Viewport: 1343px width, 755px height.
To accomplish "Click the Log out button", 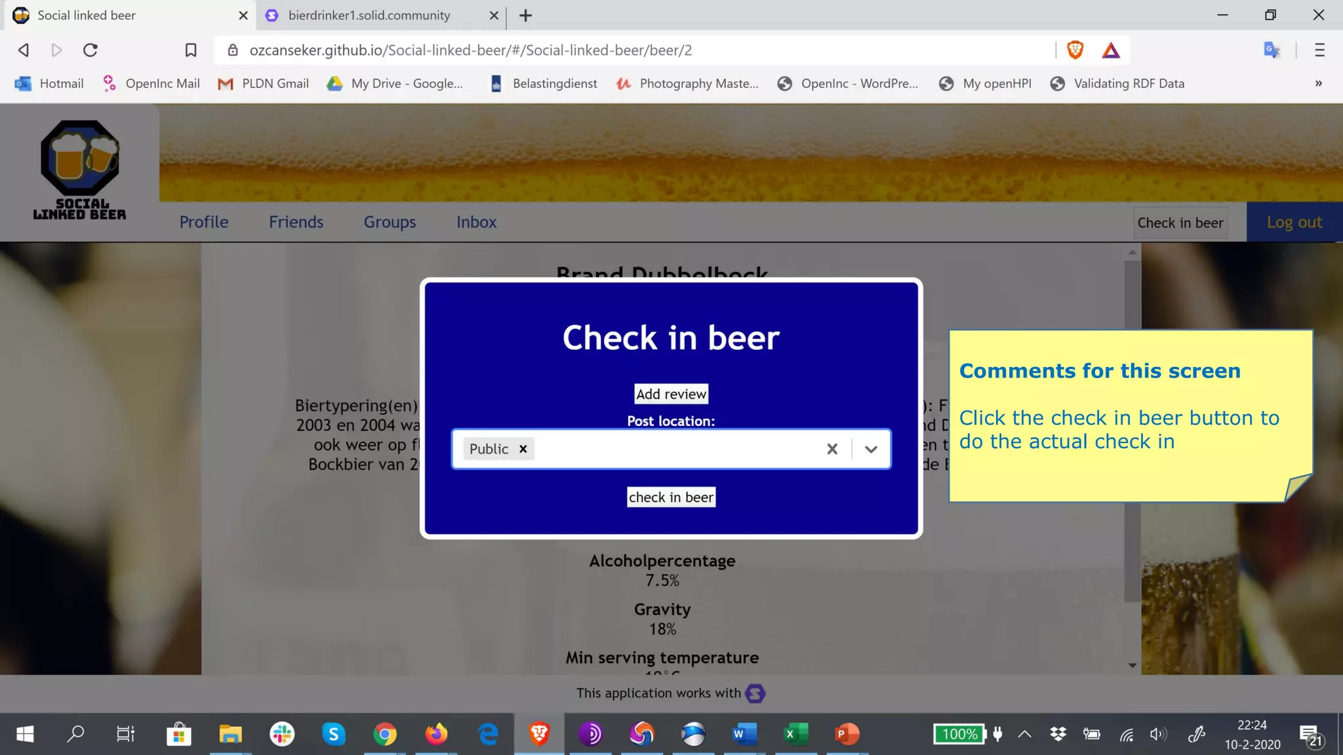I will click(1294, 222).
